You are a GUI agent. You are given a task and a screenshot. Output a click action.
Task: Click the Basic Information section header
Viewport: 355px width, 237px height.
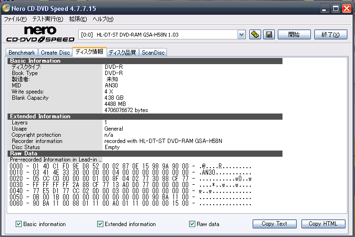145,61
